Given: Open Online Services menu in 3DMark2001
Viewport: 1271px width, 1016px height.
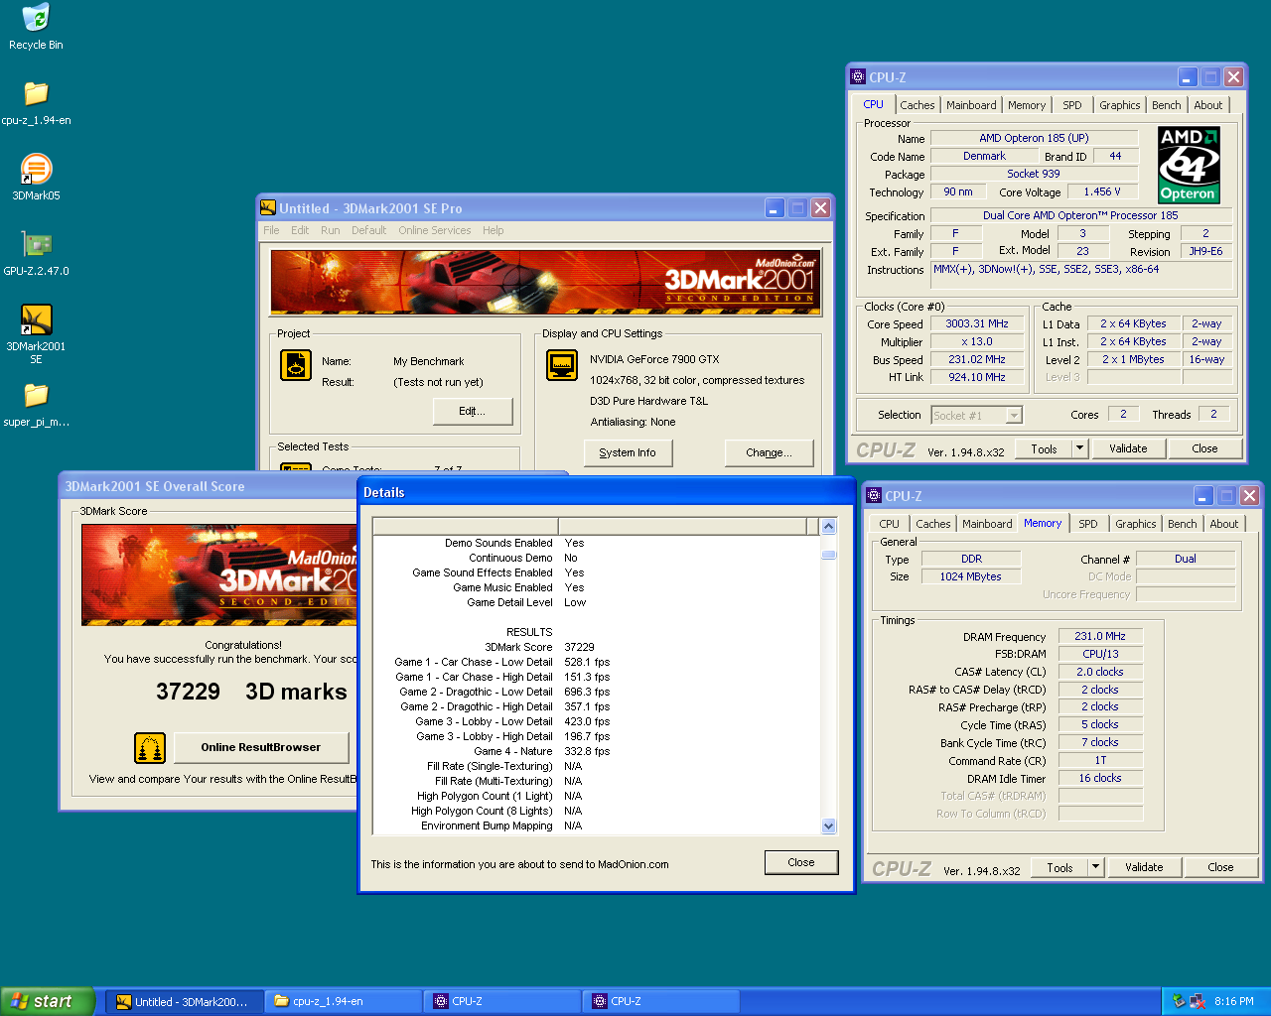Looking at the screenshot, I should [x=435, y=230].
